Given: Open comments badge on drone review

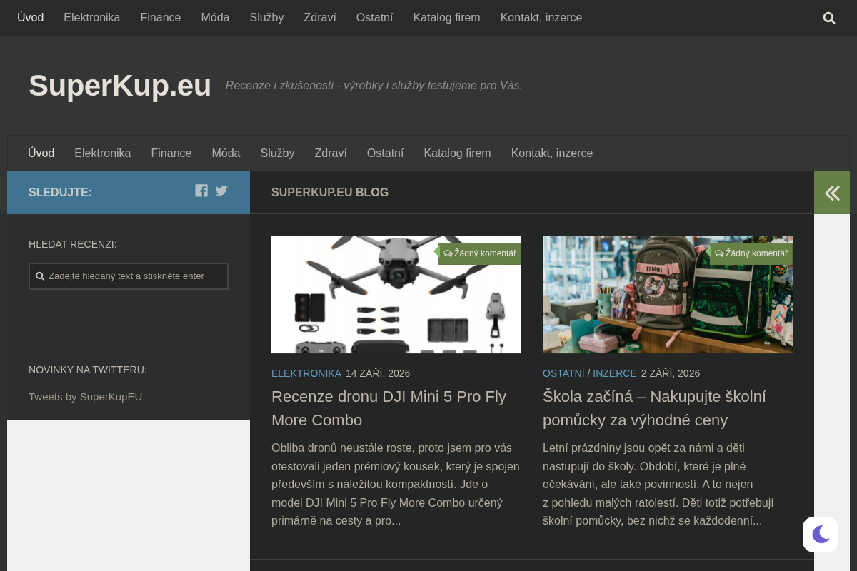Looking at the screenshot, I should 480,253.
